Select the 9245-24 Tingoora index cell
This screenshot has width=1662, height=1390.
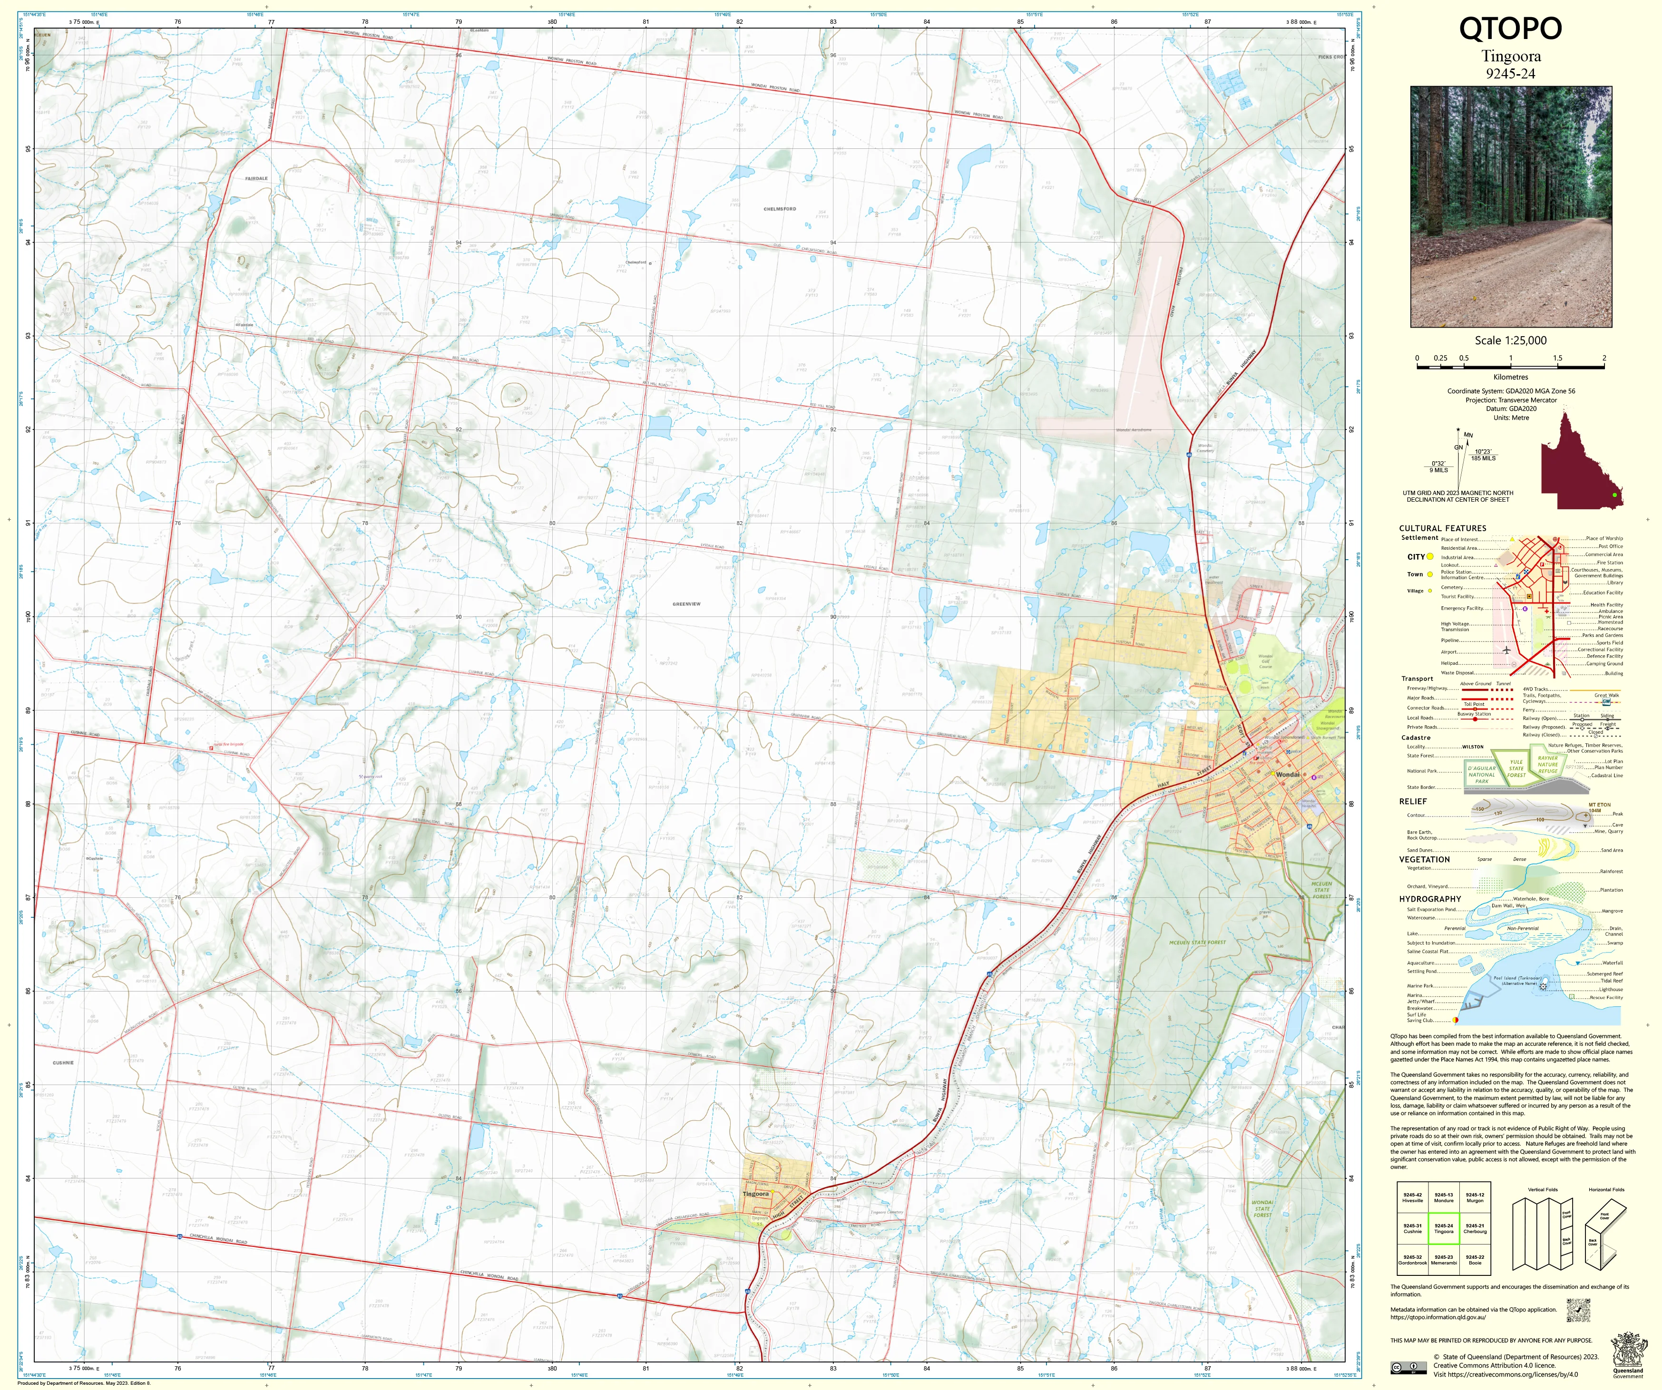[x=1444, y=1229]
